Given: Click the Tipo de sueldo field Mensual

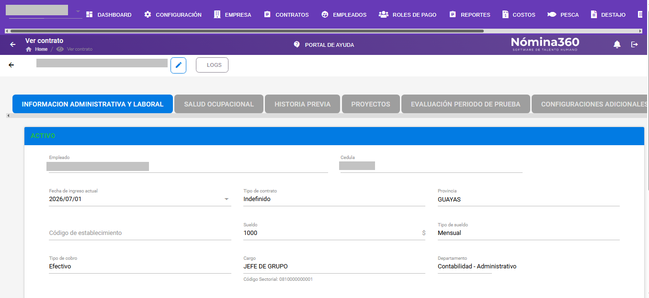Looking at the screenshot, I should coord(529,231).
